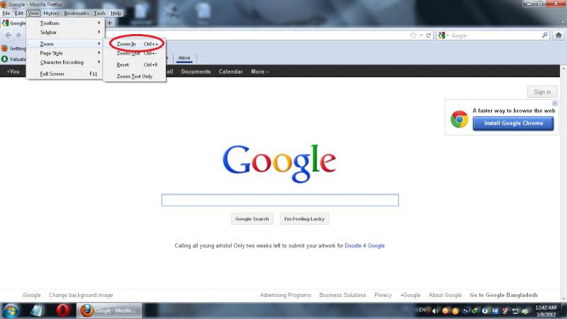The height and width of the screenshot is (319, 567).
Task: Open the Windows Start menu orb
Action: pyautogui.click(x=12, y=310)
